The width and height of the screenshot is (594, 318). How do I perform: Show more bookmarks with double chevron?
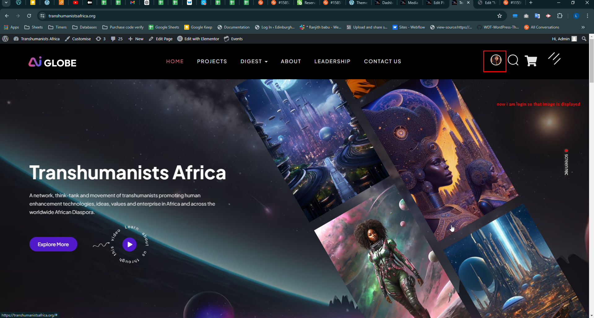(x=583, y=27)
